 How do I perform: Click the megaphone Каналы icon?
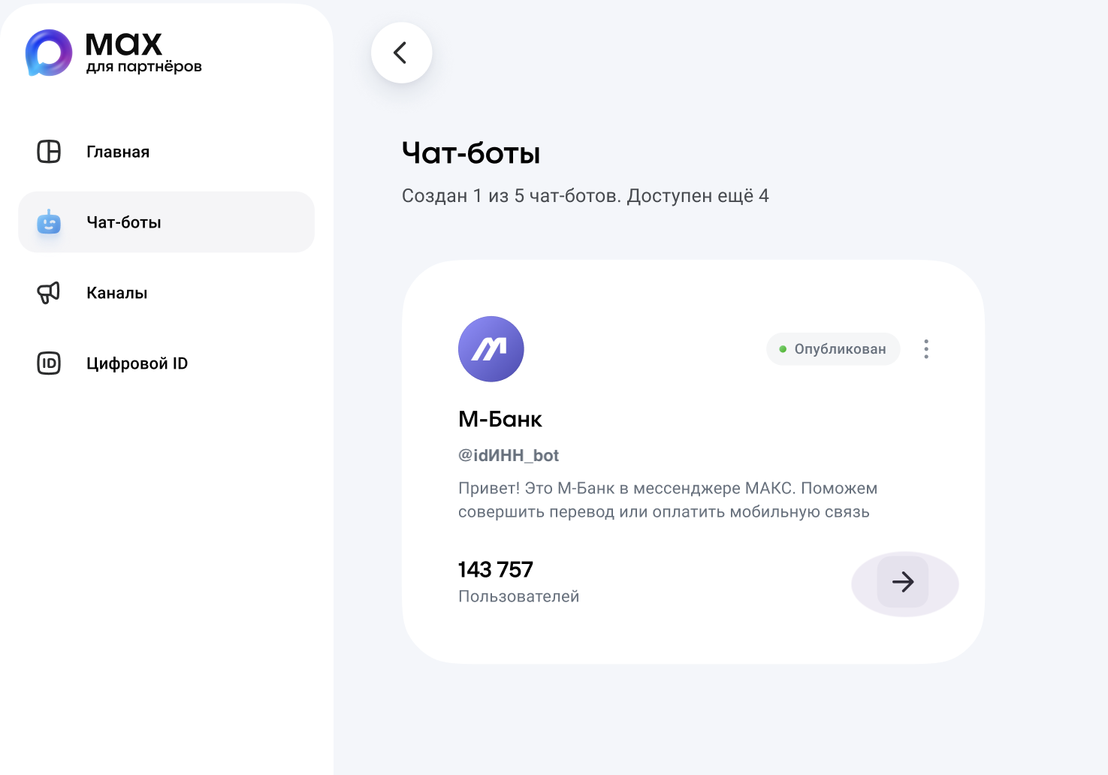[49, 293]
